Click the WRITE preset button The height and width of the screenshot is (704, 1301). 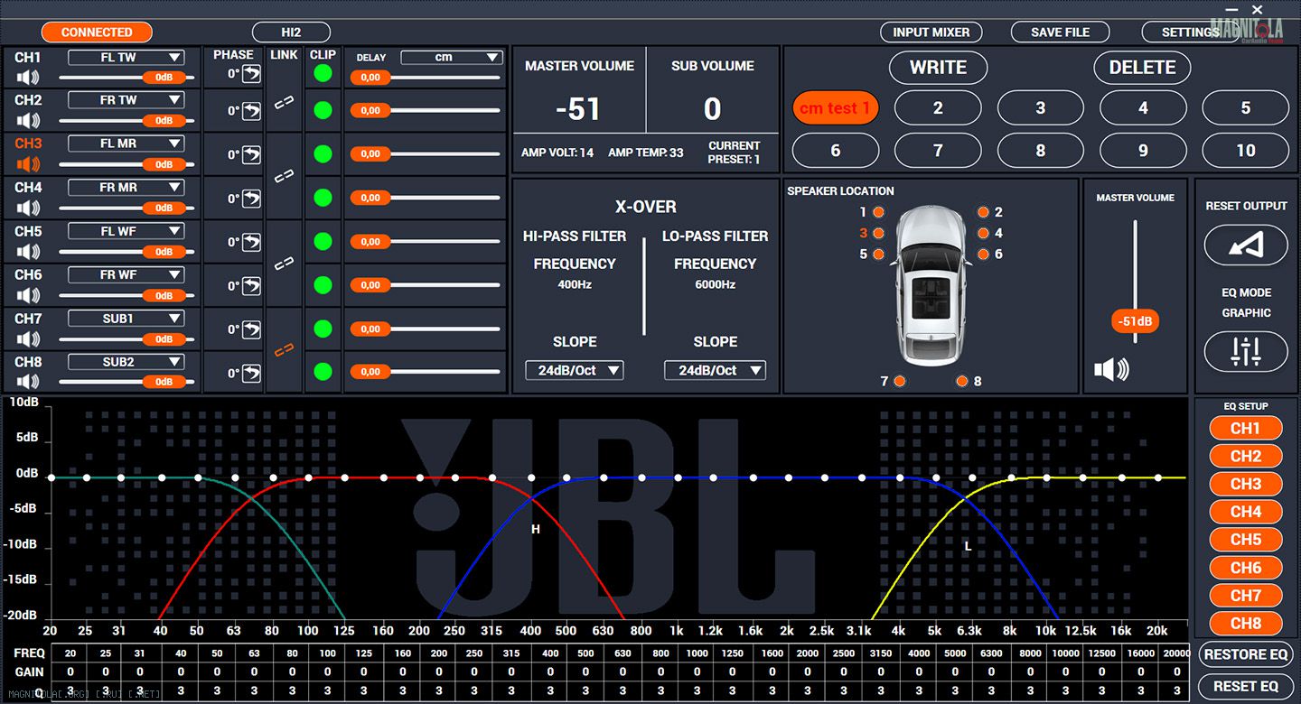coord(938,68)
